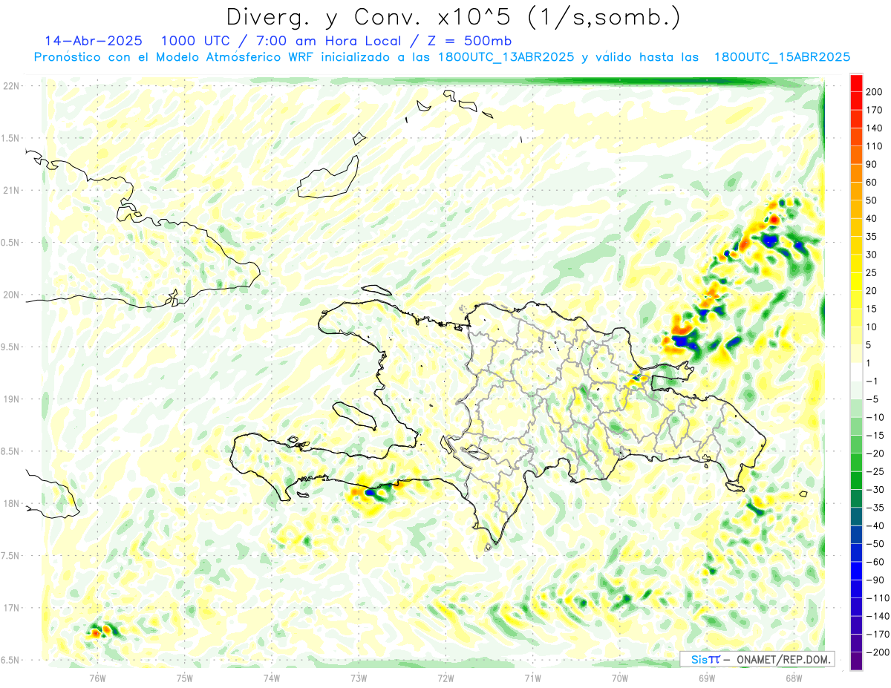
Task: Click the positive '20' colorbar label
Action: point(872,290)
